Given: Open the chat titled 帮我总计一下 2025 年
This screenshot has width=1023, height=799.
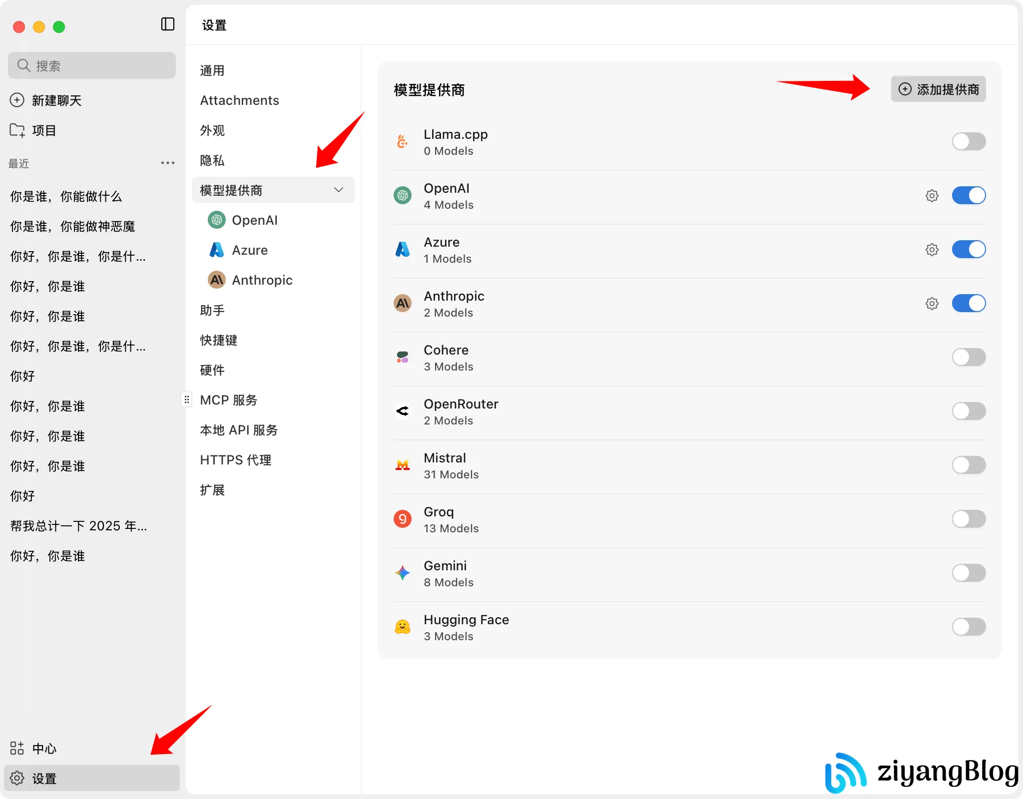Looking at the screenshot, I should (x=78, y=525).
